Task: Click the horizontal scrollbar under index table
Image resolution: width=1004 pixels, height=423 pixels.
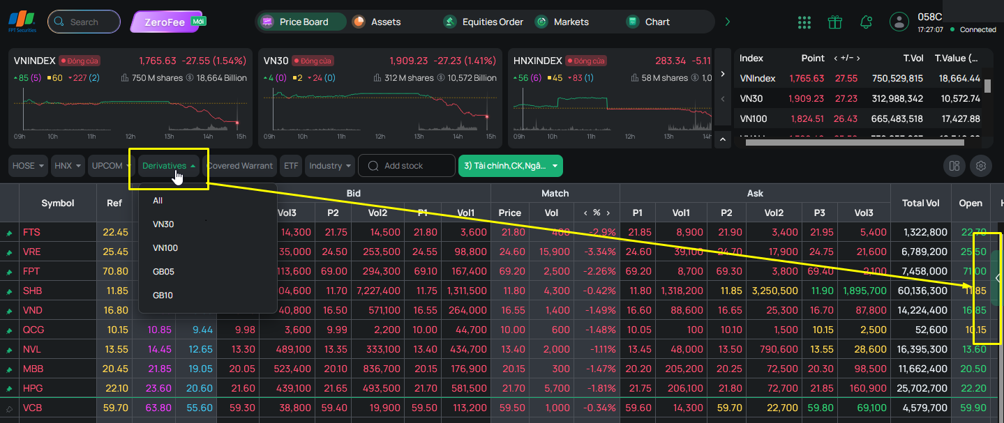Action: 864,143
